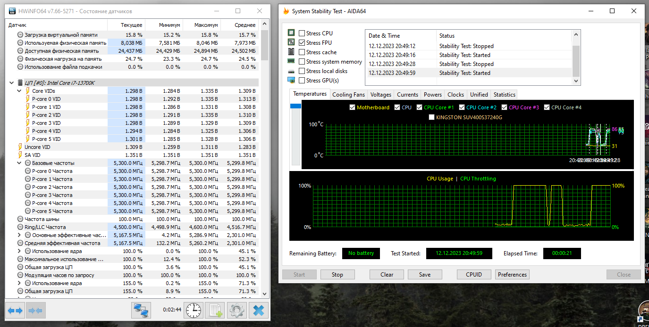Enable the Stress CPU checkbox
Image resolution: width=649 pixels, height=327 pixels.
point(302,33)
